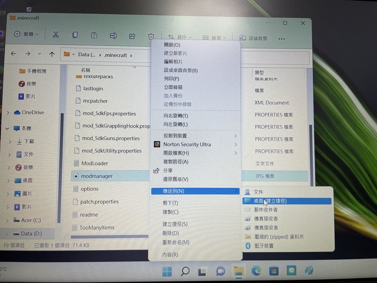Go forward with the right arrow
Image resolution: width=377 pixels, height=283 pixels.
pos(28,53)
